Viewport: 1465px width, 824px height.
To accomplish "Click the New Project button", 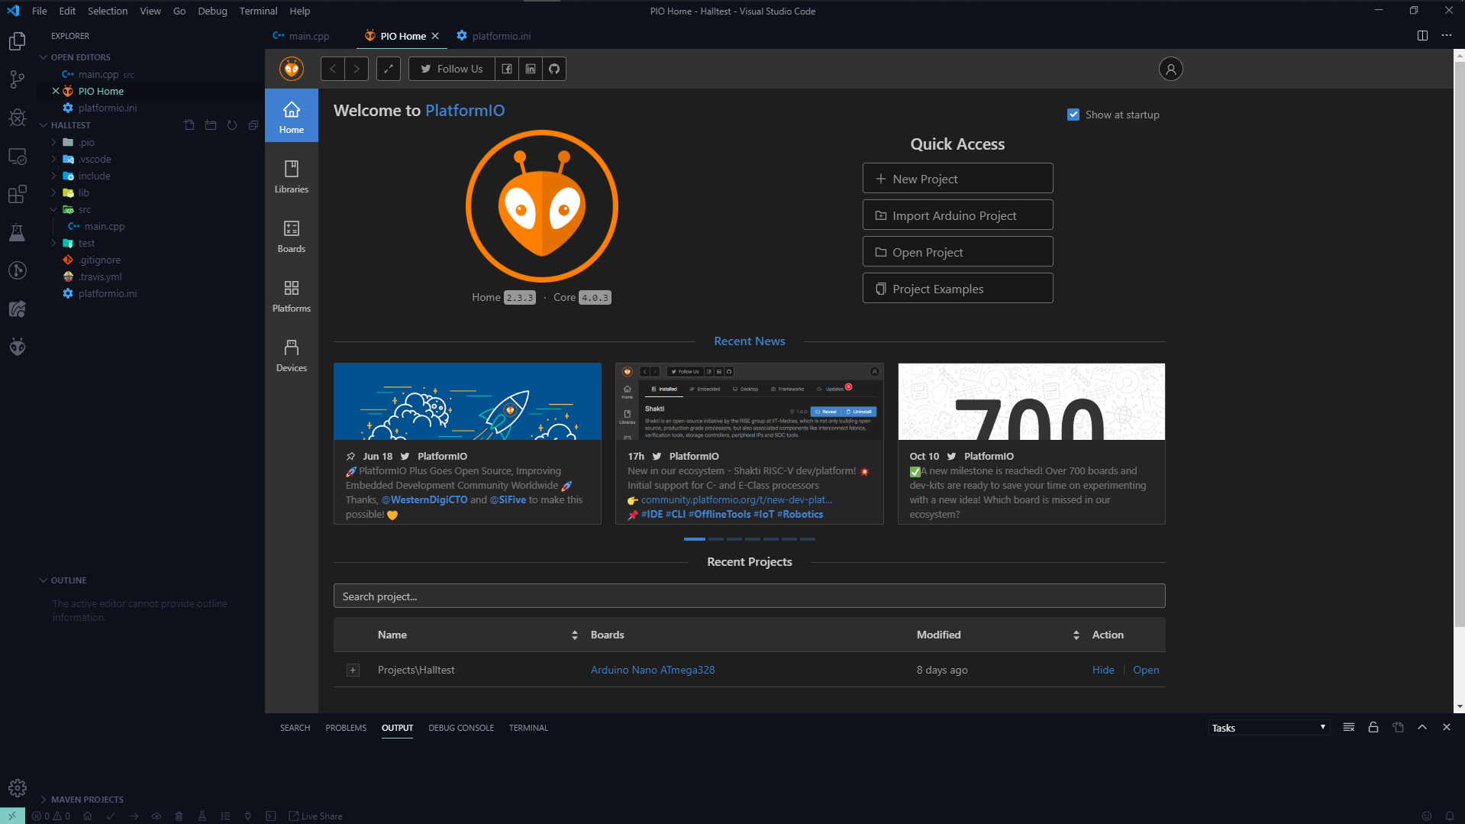I will 957,178.
